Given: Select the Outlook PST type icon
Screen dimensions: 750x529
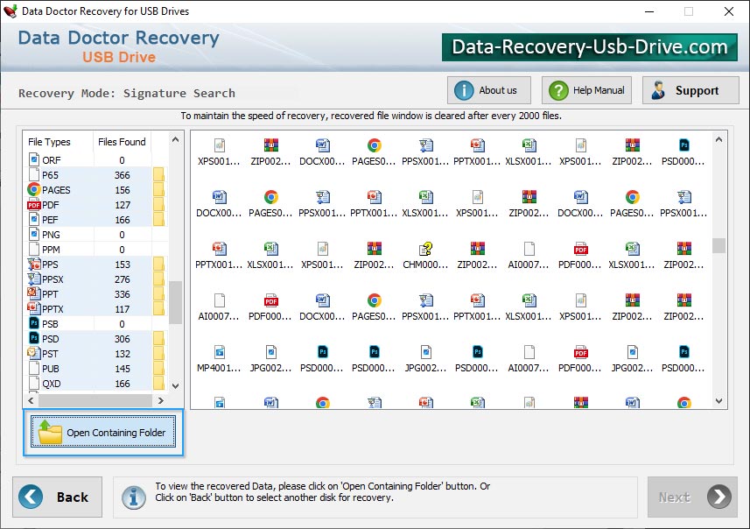Looking at the screenshot, I should (34, 353).
